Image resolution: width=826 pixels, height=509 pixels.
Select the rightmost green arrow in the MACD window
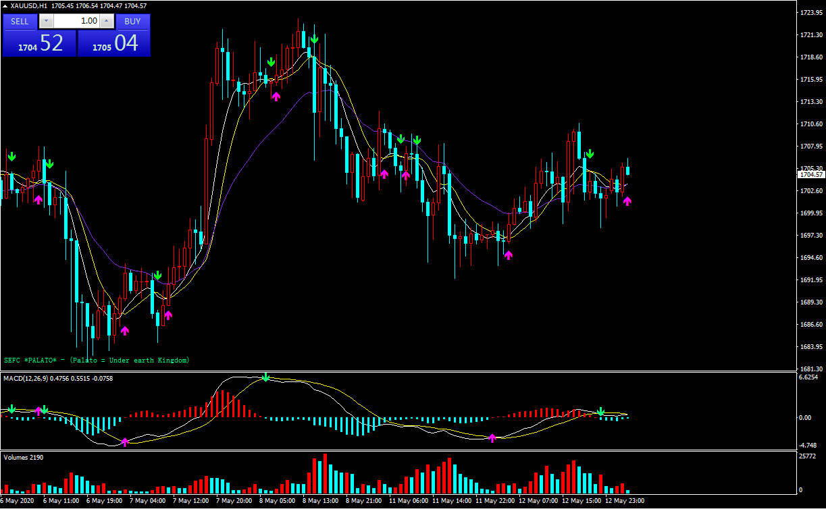coord(600,411)
